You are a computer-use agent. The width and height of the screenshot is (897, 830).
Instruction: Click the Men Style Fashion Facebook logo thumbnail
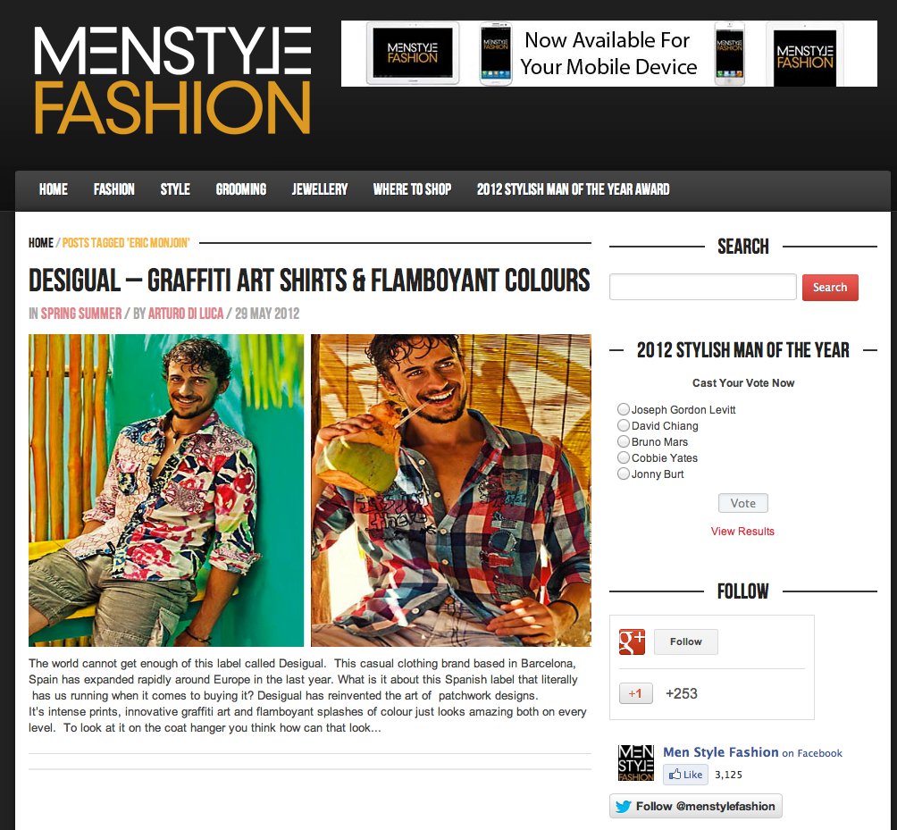click(635, 762)
